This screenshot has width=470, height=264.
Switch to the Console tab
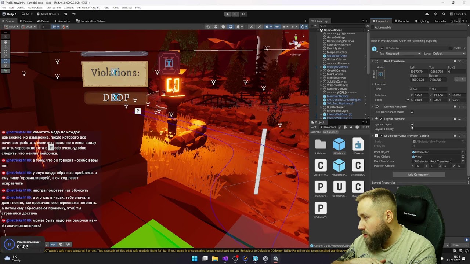coord(401,21)
